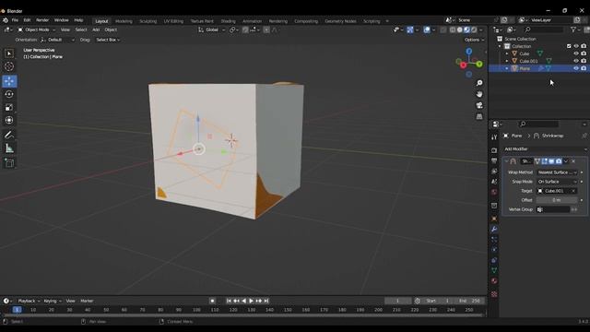Open the Material properties tab
This screenshot has width=590, height=332.
click(x=494, y=280)
